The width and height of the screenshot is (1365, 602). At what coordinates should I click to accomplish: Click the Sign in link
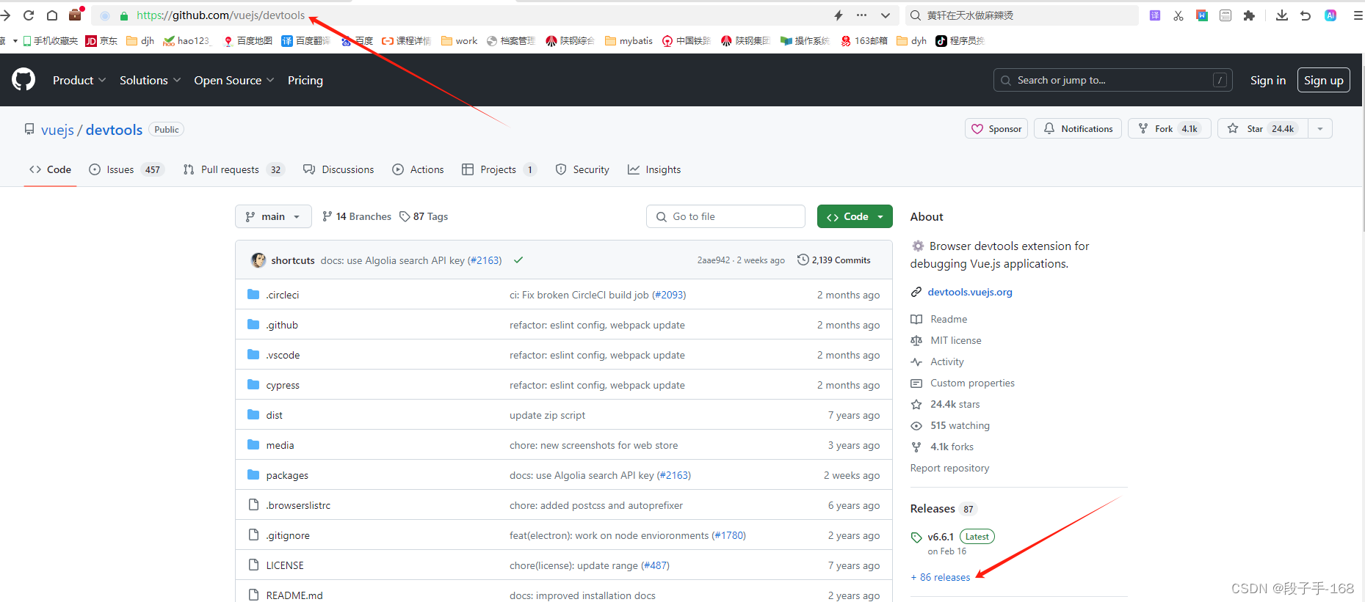pos(1268,80)
